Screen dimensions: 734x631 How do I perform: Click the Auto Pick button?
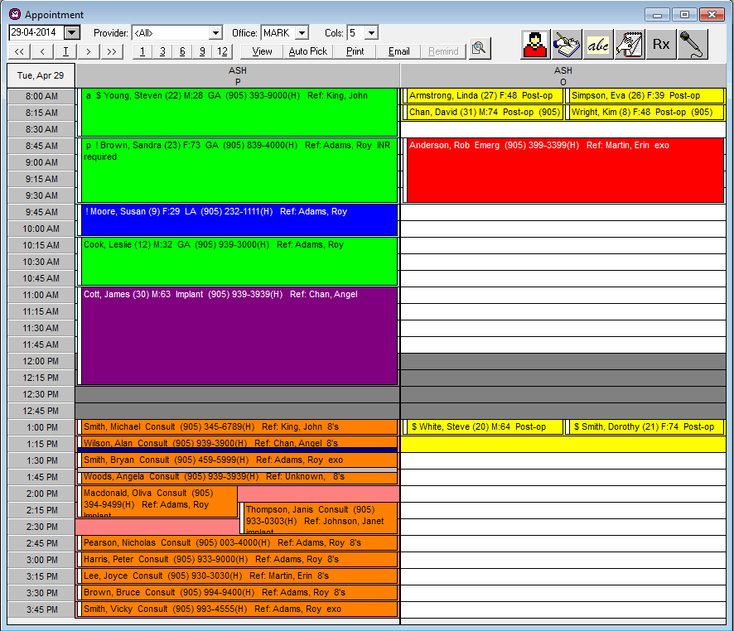point(308,51)
